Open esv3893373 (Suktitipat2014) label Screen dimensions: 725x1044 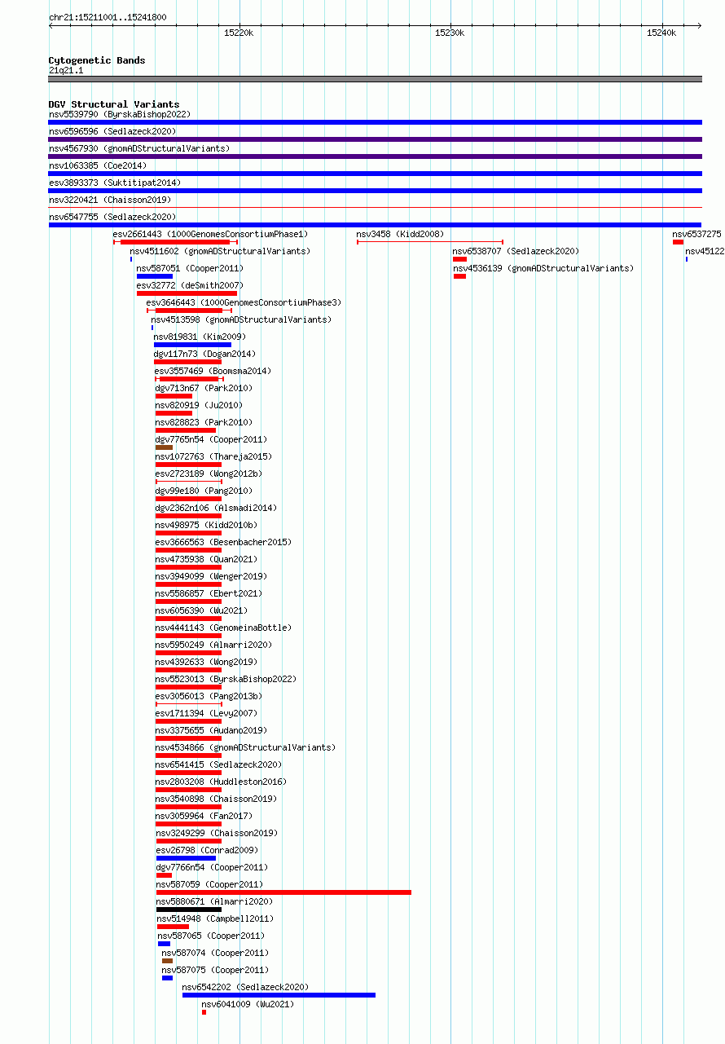pyautogui.click(x=115, y=183)
